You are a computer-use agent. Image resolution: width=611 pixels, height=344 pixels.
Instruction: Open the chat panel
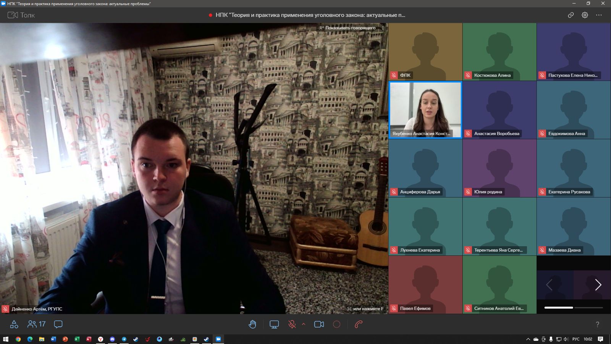point(58,325)
